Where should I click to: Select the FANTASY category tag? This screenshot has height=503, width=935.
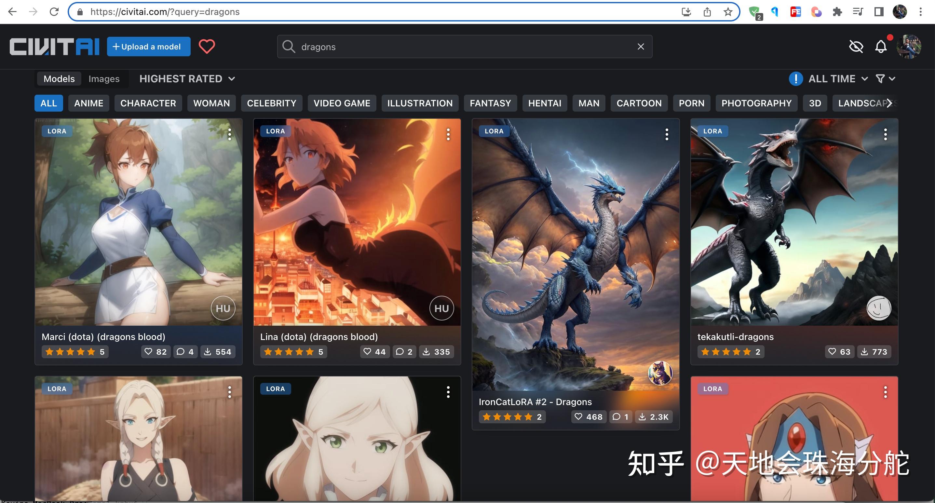pyautogui.click(x=490, y=103)
